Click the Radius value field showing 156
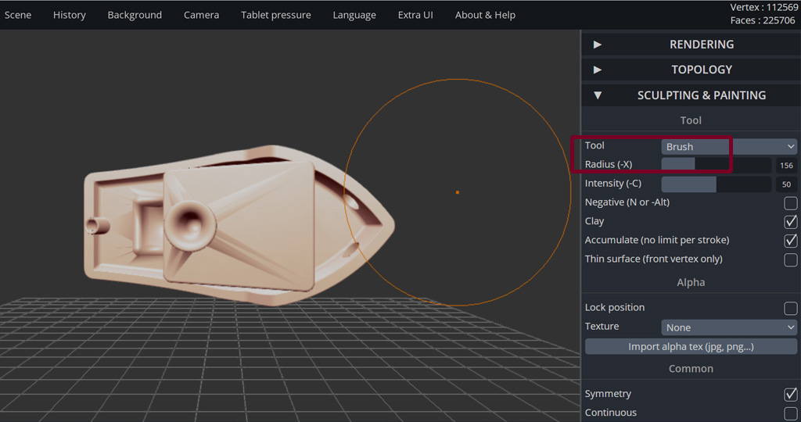The width and height of the screenshot is (801, 422). point(786,166)
